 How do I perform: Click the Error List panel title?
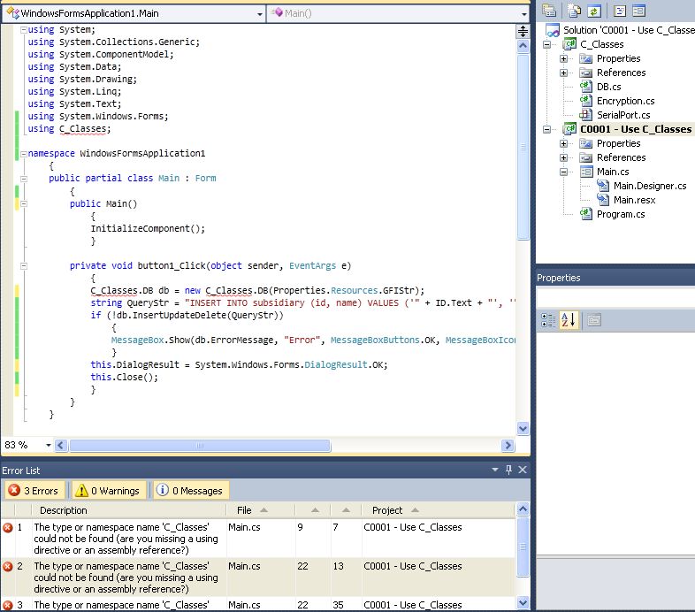21,470
